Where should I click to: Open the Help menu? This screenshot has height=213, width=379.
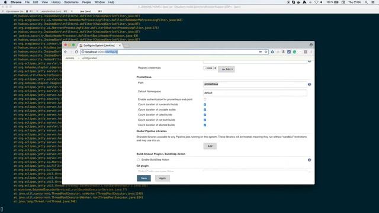(x=111, y=2)
